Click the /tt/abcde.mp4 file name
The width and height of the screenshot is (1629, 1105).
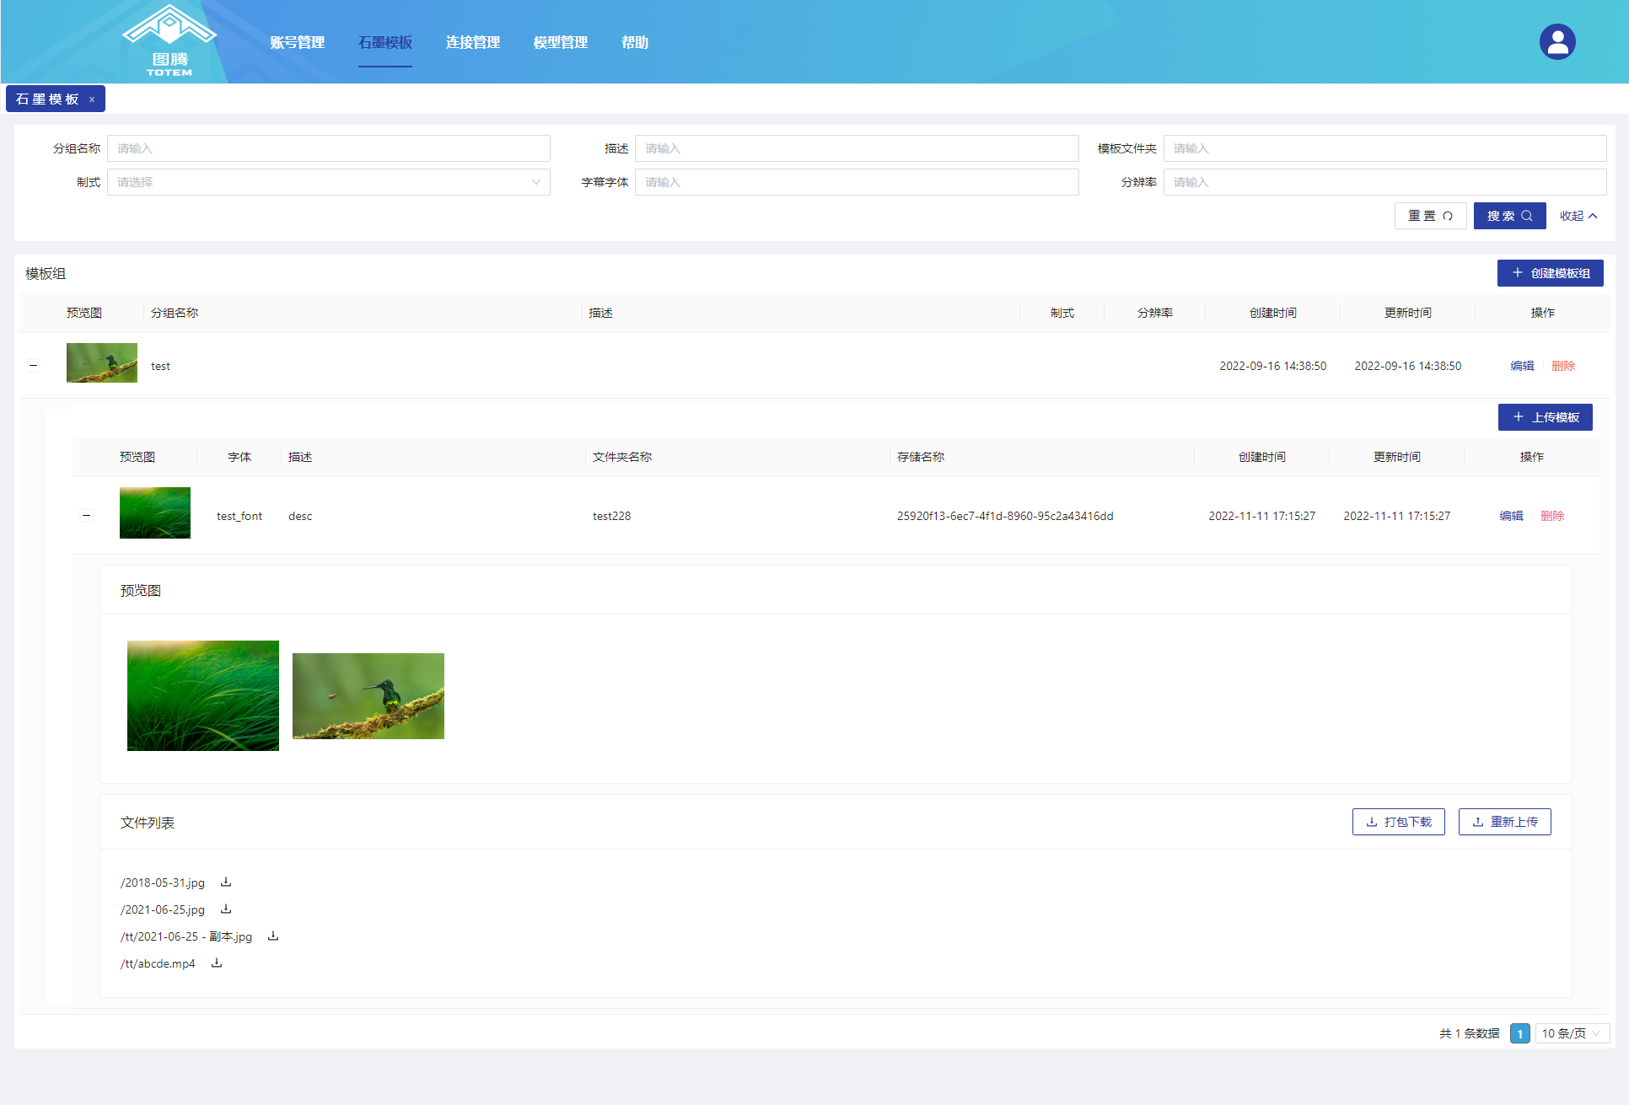pyautogui.click(x=158, y=963)
